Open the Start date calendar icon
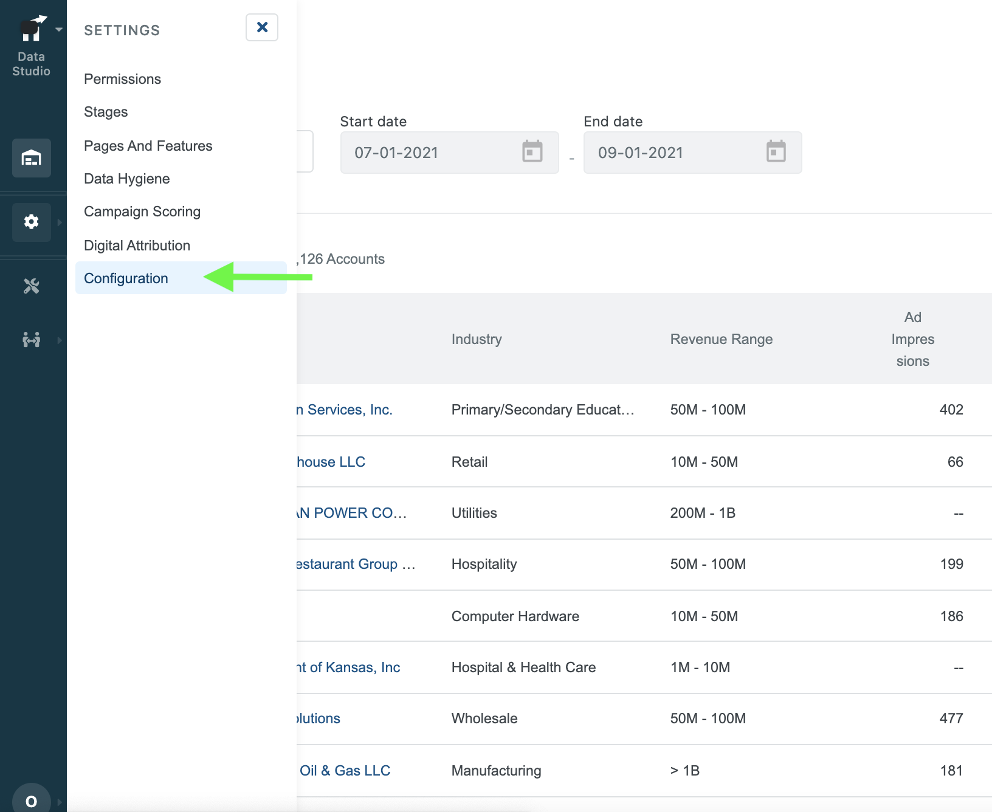Viewport: 992px width, 812px height. pyautogui.click(x=532, y=151)
